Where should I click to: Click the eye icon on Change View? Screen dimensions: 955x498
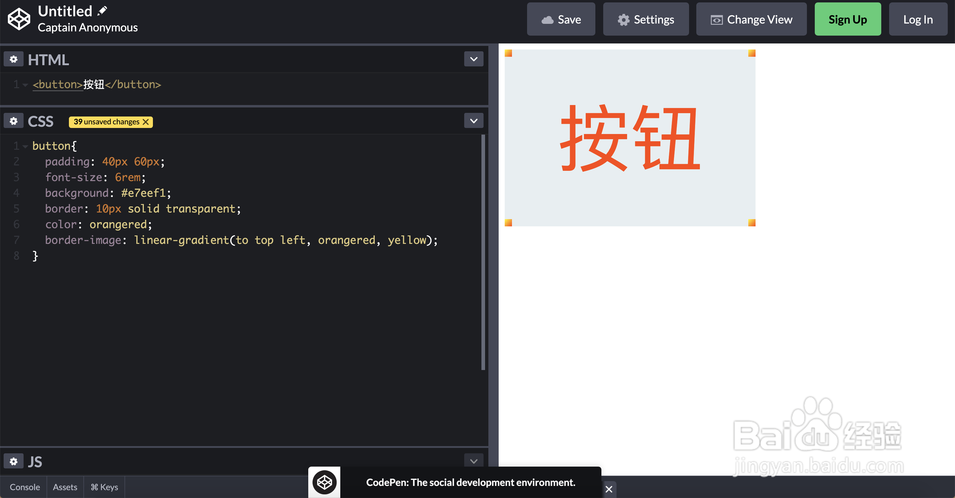tap(717, 19)
